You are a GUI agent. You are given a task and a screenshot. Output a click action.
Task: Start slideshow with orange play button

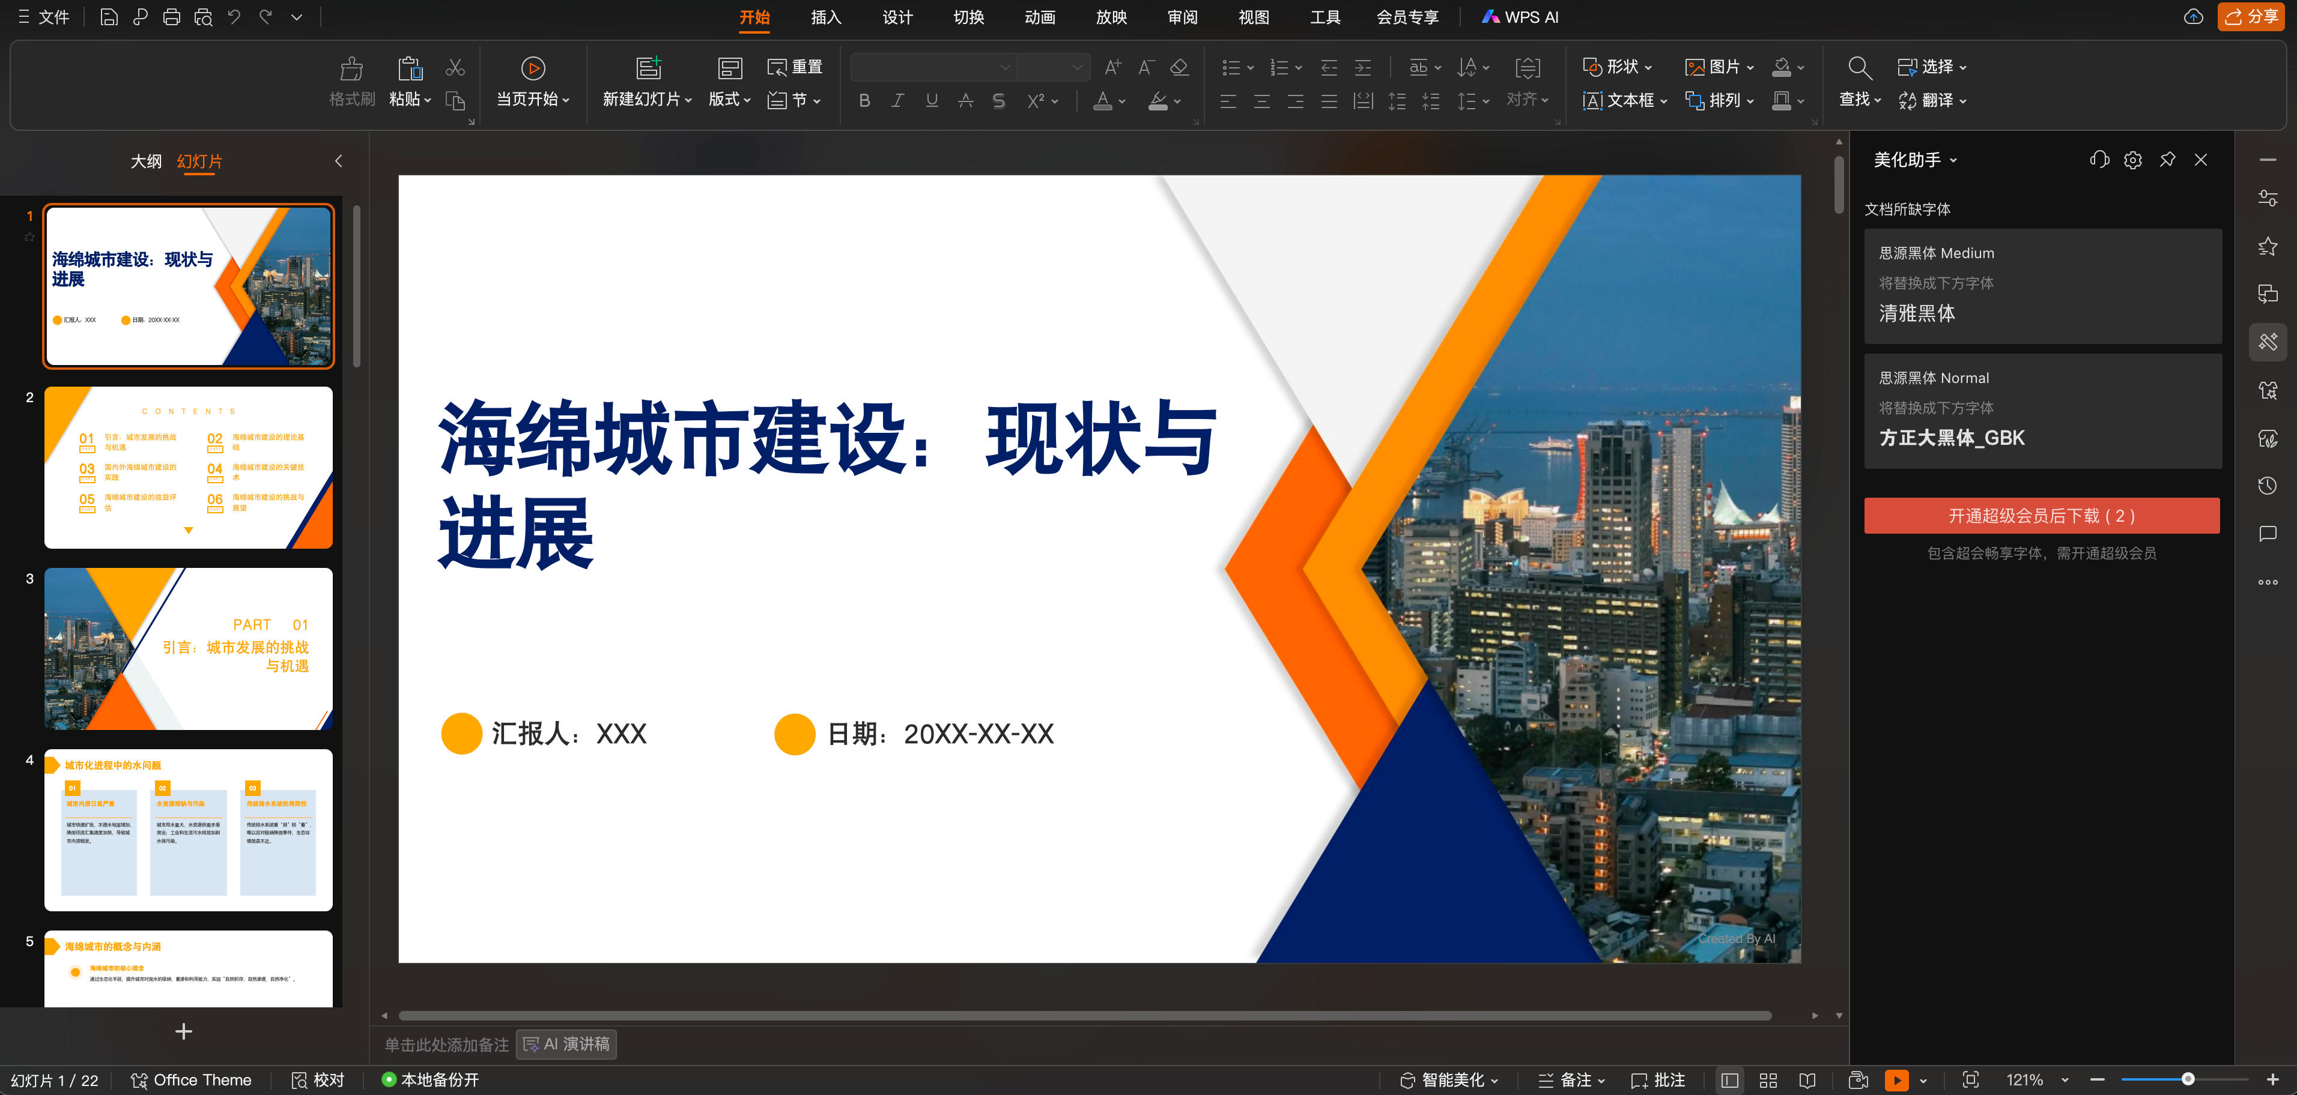pyautogui.click(x=1896, y=1080)
